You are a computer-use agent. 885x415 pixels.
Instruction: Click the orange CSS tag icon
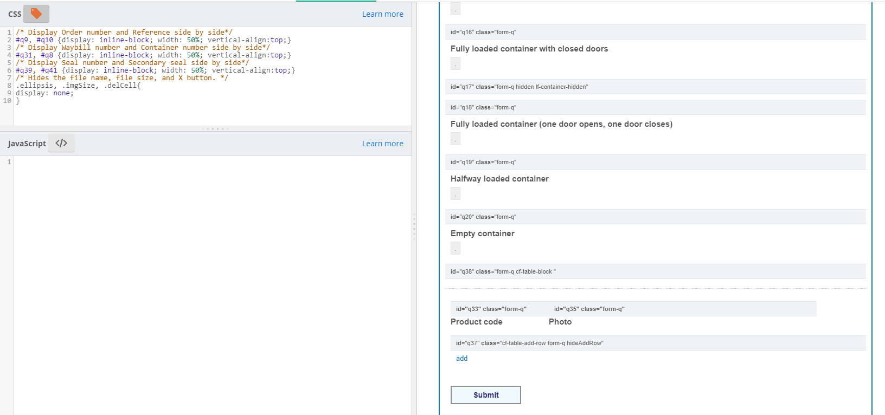tap(36, 14)
